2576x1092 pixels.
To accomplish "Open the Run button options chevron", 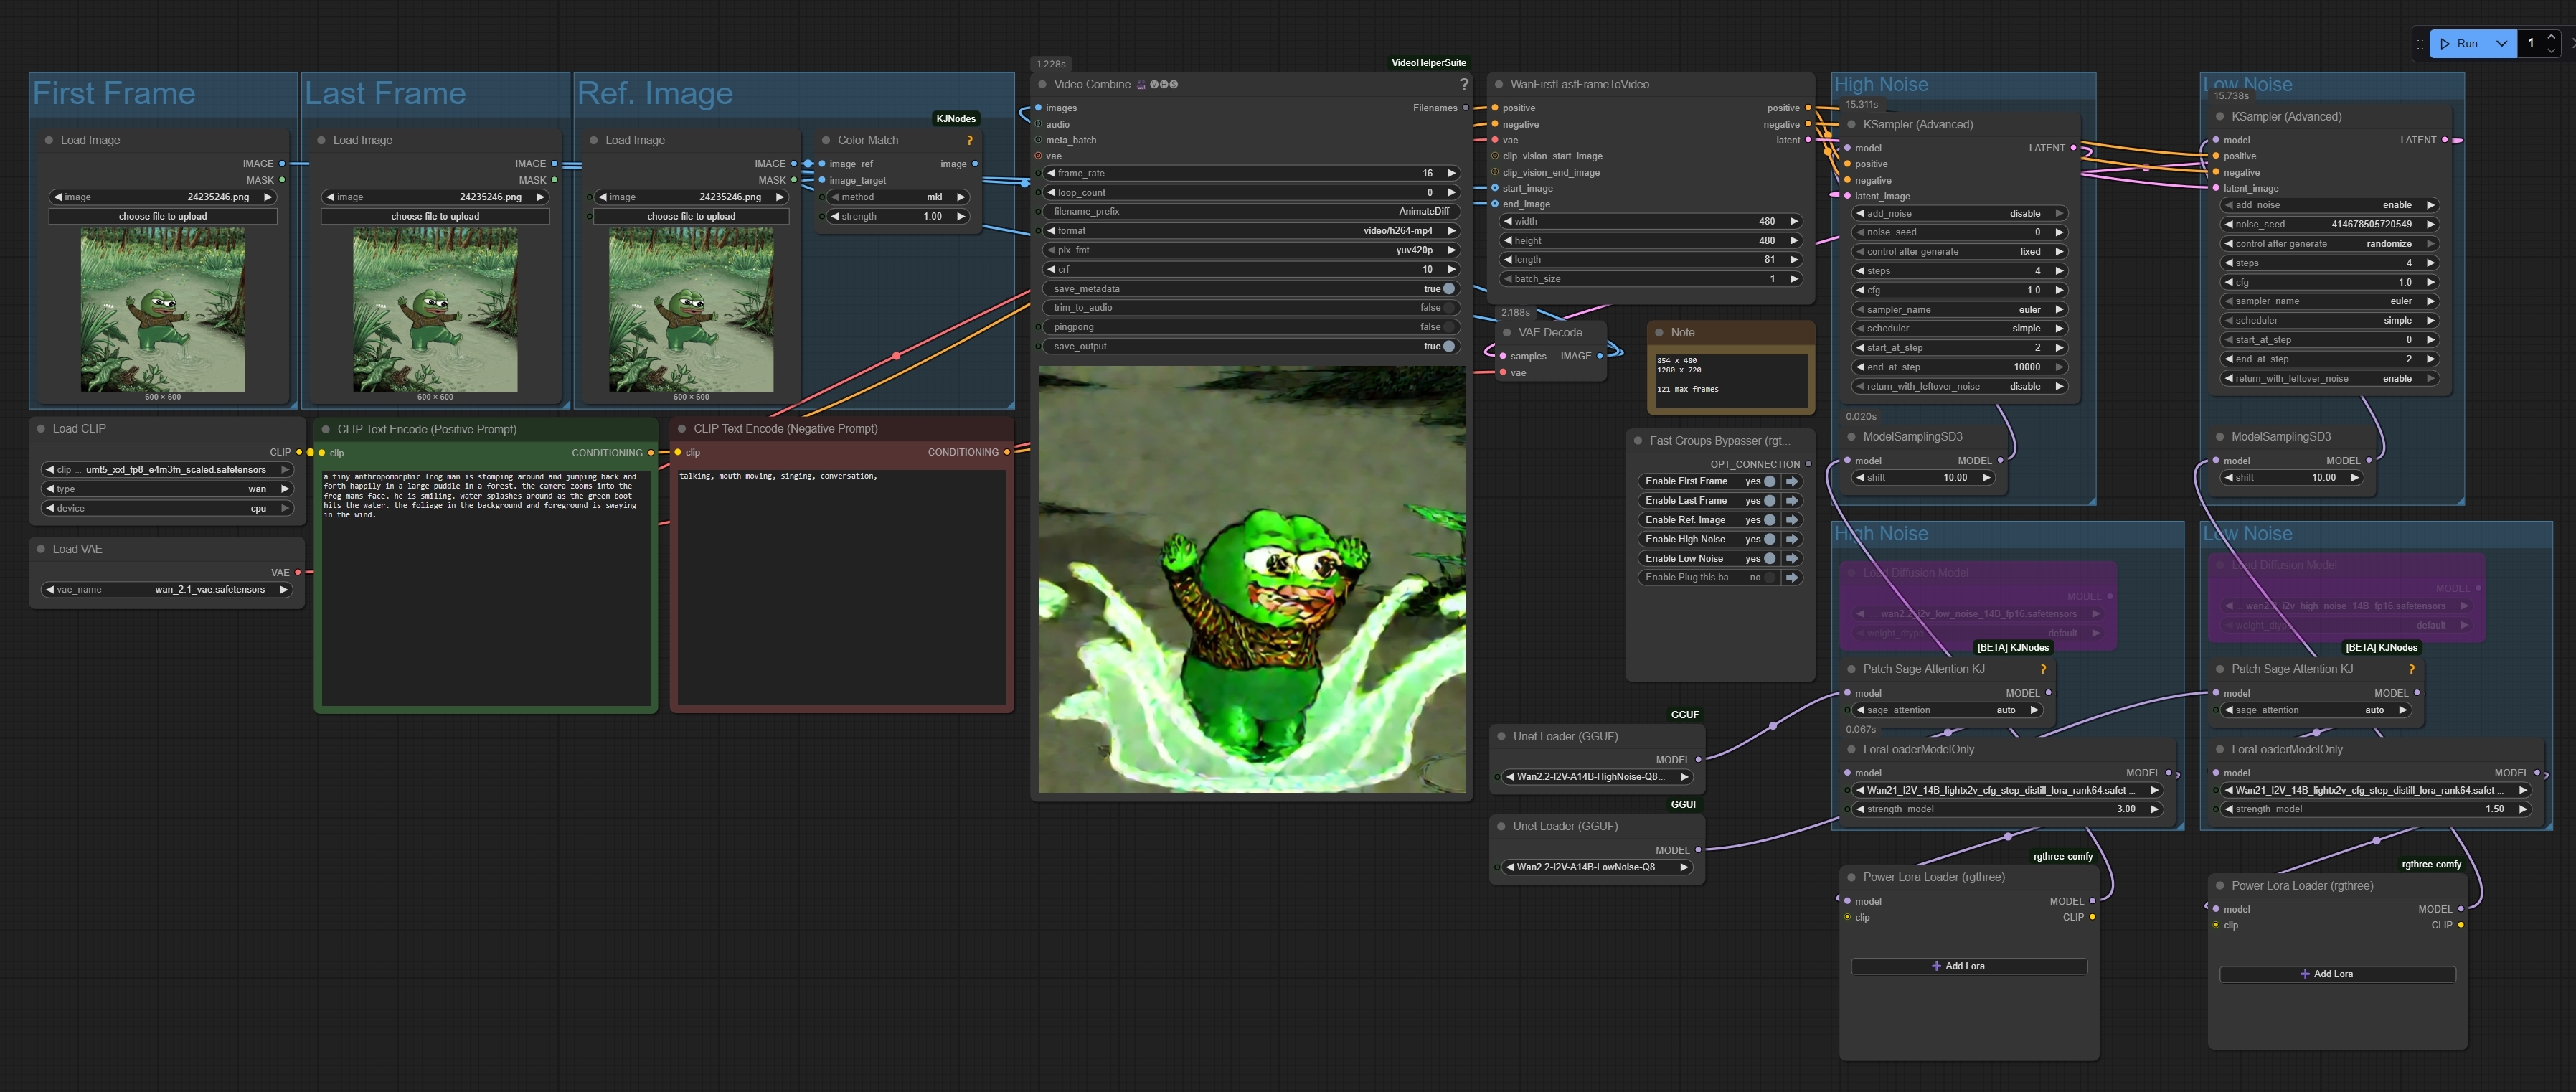I will click(2501, 43).
